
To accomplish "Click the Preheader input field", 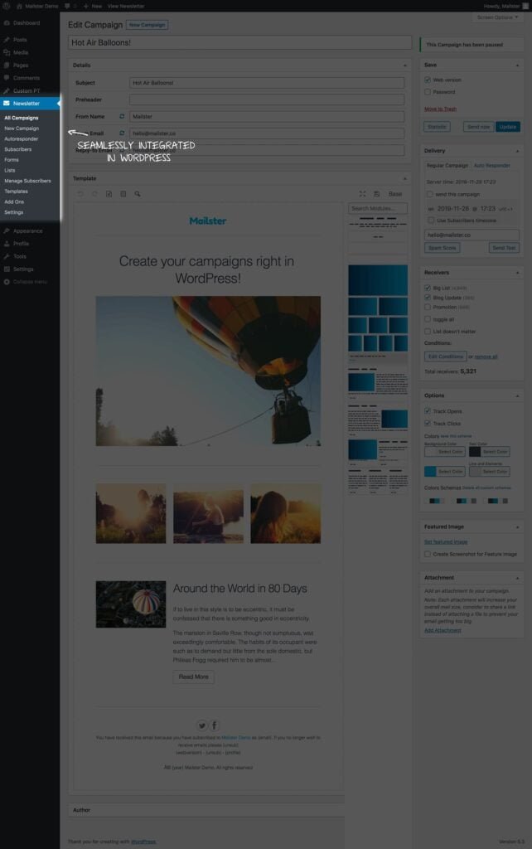I will coord(267,99).
